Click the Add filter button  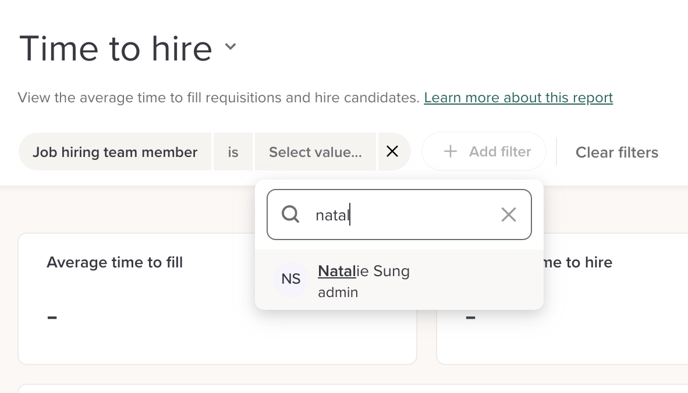point(484,152)
